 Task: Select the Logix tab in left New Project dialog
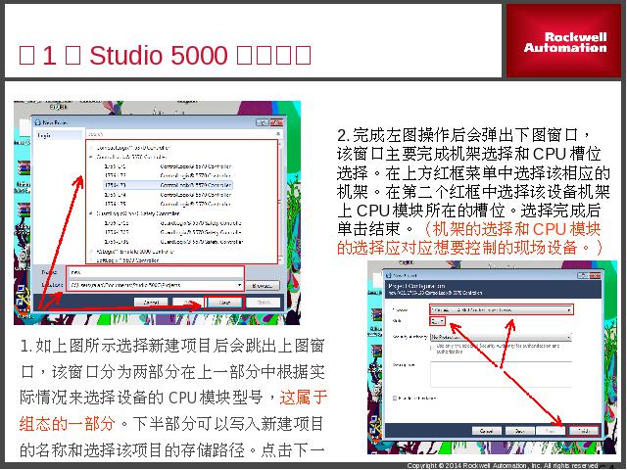click(59, 135)
